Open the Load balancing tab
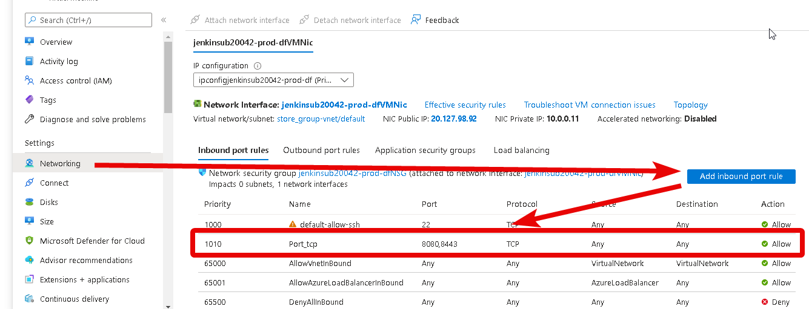This screenshot has height=309, width=809. click(522, 150)
